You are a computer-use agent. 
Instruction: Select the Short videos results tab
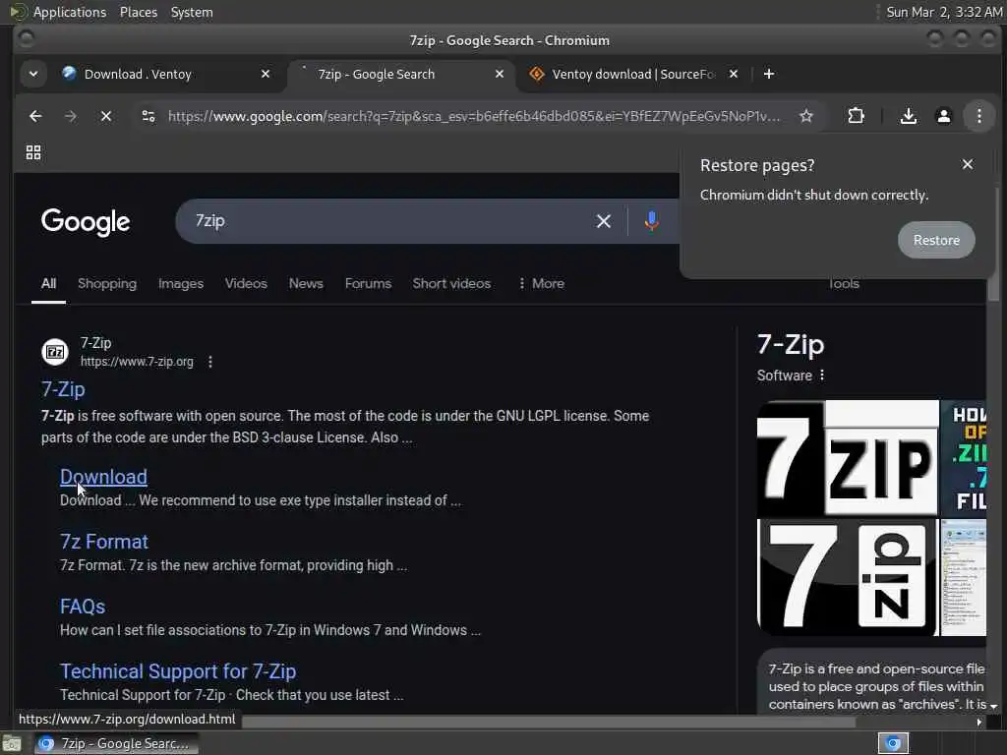(x=451, y=283)
